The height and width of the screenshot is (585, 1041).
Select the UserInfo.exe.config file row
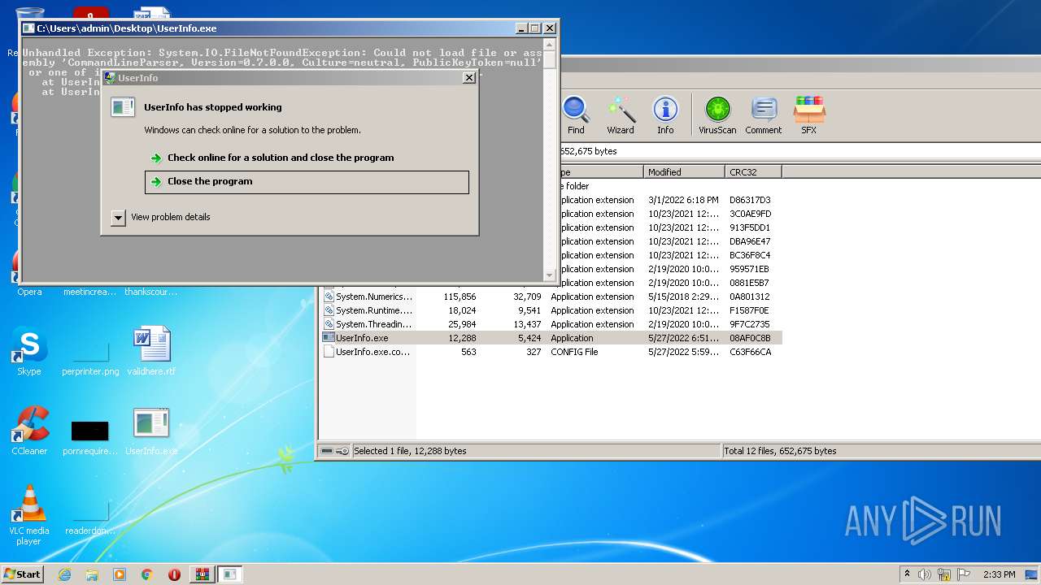pyautogui.click(x=551, y=352)
